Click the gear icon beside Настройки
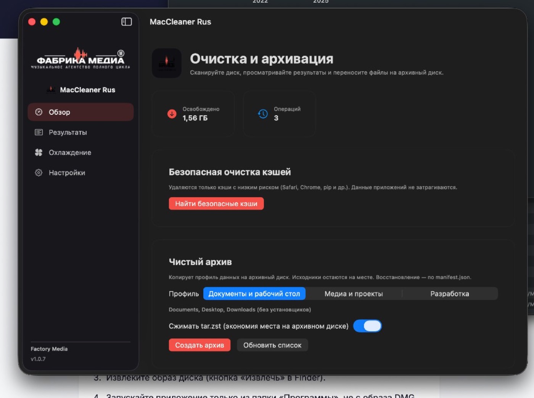 [x=39, y=172]
